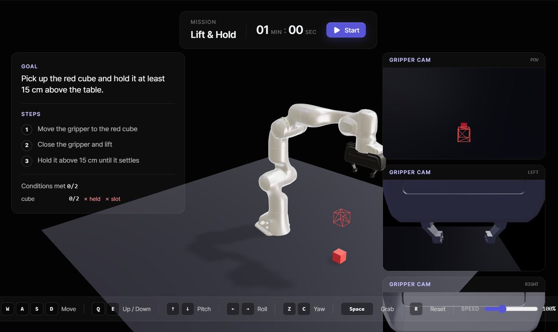558x332 pixels.
Task: Click the Z yaw key
Action: pyautogui.click(x=289, y=309)
